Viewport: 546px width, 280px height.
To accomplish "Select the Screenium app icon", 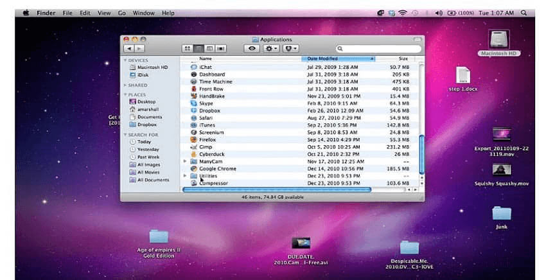I will [194, 132].
